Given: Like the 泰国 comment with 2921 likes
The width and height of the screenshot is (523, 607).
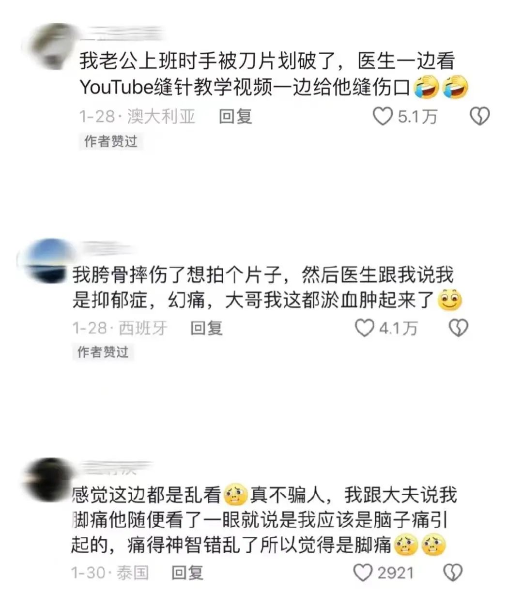Looking at the screenshot, I should [363, 573].
